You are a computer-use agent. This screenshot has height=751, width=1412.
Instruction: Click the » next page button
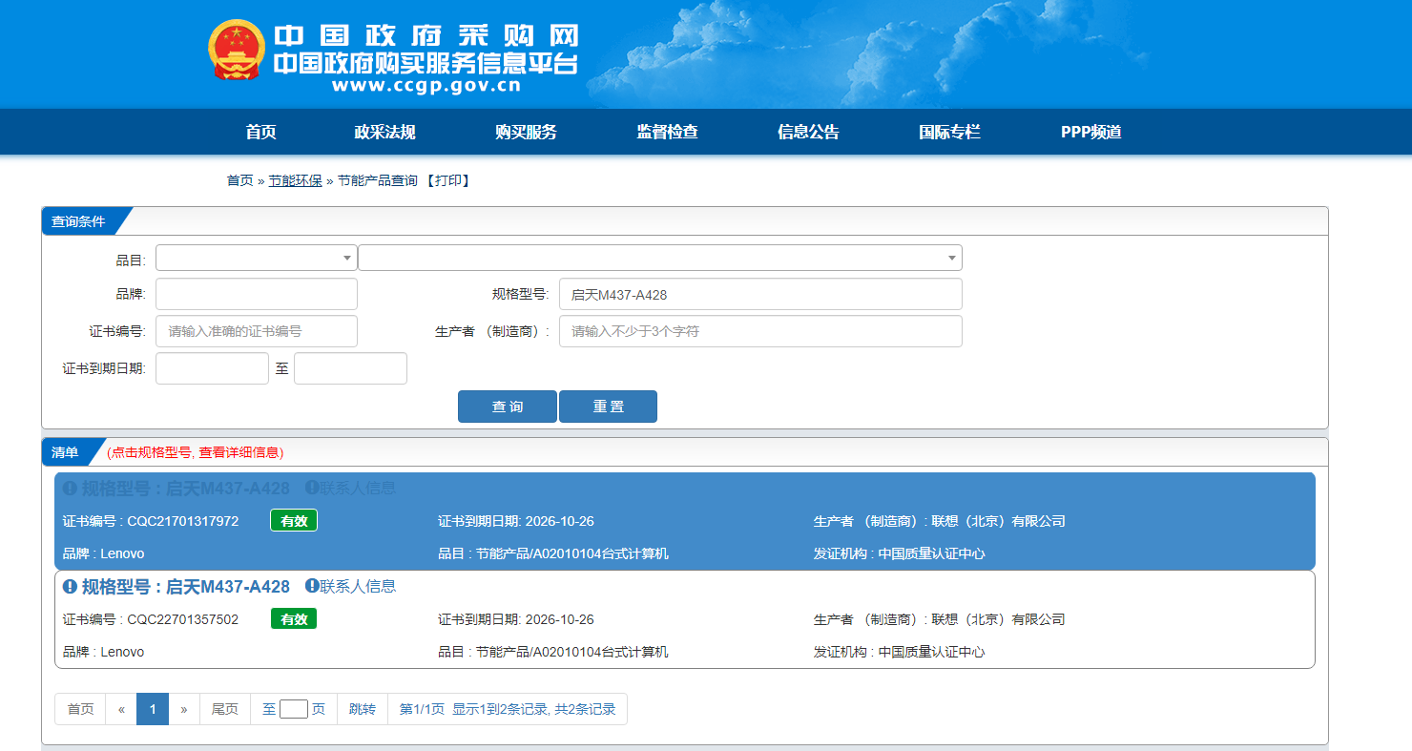click(x=184, y=709)
